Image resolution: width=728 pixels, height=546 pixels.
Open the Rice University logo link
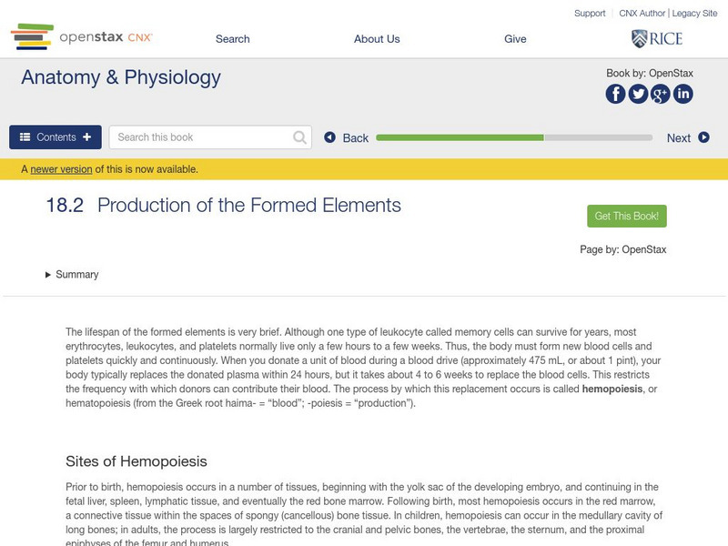coord(656,38)
